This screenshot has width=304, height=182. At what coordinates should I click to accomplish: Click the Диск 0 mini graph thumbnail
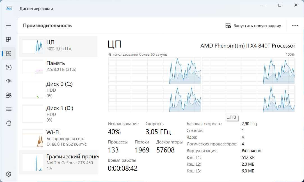(33, 89)
